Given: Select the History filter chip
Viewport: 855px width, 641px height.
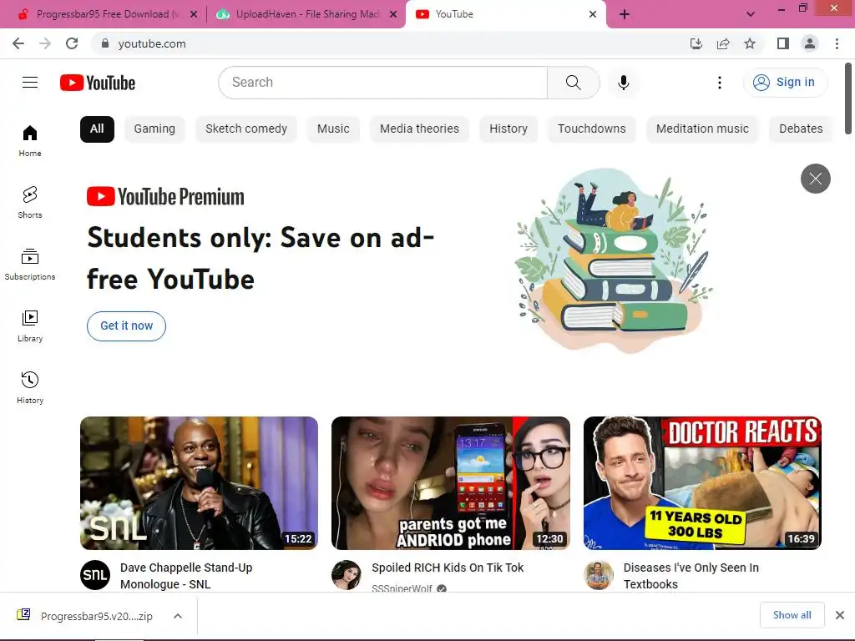Looking at the screenshot, I should pyautogui.click(x=508, y=129).
